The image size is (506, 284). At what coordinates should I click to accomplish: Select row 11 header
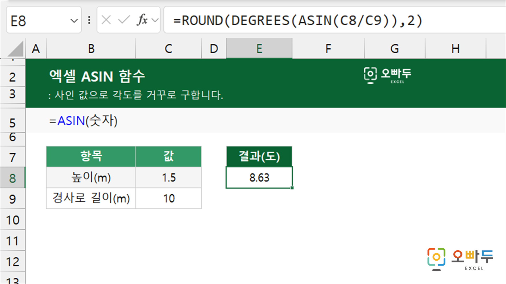(x=12, y=241)
